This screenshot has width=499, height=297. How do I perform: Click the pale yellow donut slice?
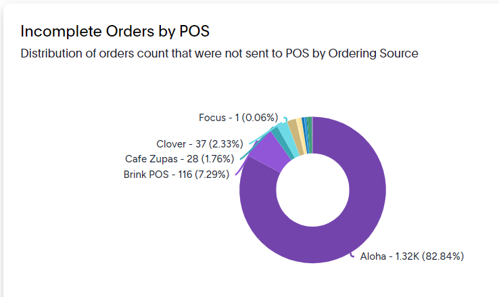[x=302, y=135]
